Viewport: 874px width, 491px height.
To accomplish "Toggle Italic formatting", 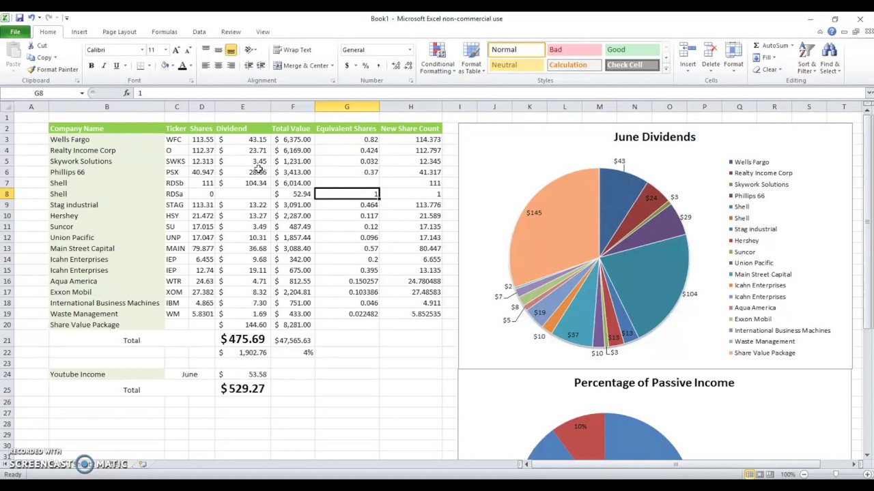I will coord(104,65).
